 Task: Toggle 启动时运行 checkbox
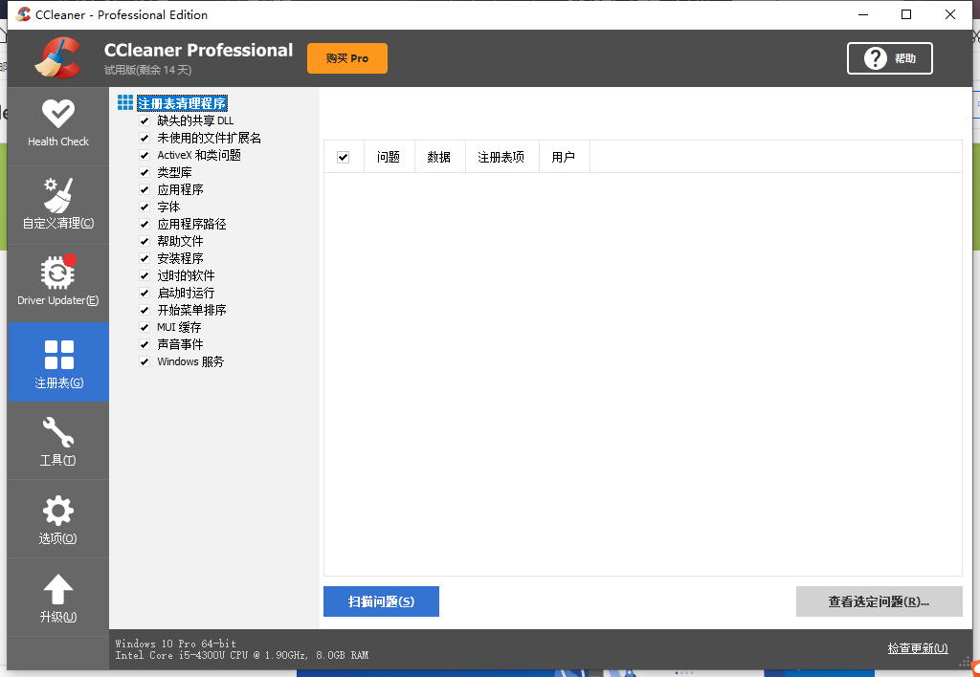point(145,293)
